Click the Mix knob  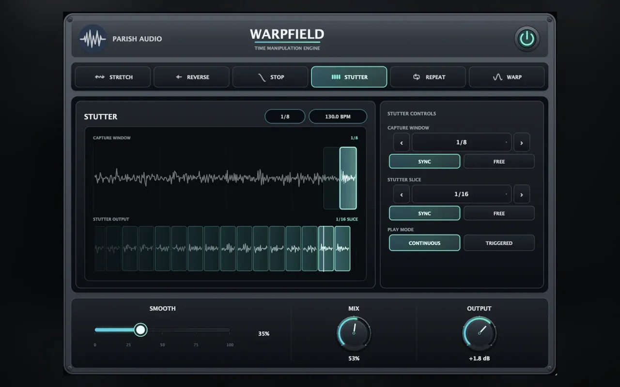[354, 333]
